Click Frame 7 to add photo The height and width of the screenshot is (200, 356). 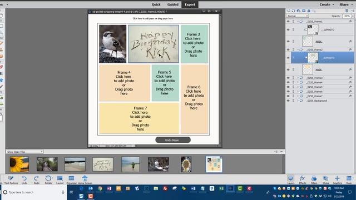tap(139, 118)
